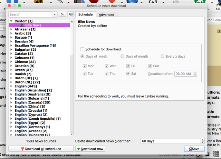Click the Go search button
The height and width of the screenshot is (159, 221).
[x=63, y=14]
